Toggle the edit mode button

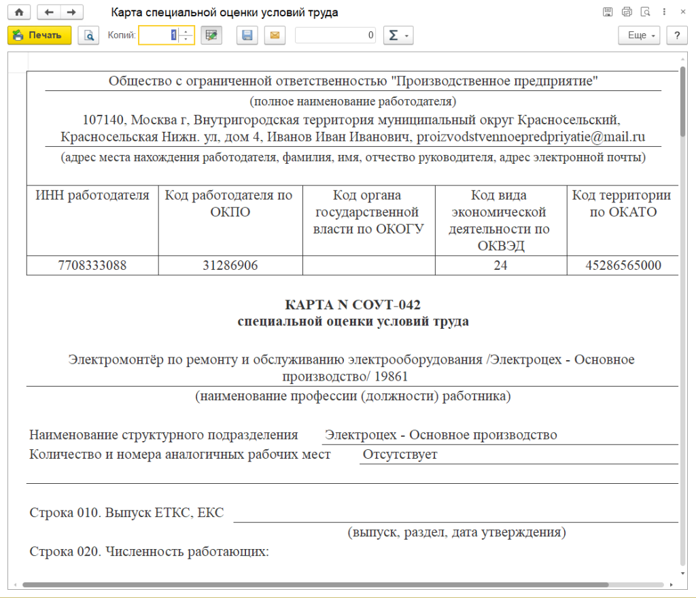[x=212, y=35]
